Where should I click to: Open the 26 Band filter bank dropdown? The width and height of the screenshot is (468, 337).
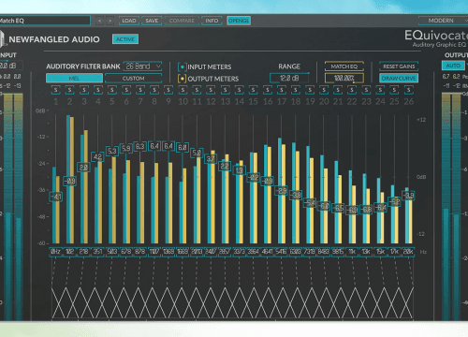click(x=142, y=66)
